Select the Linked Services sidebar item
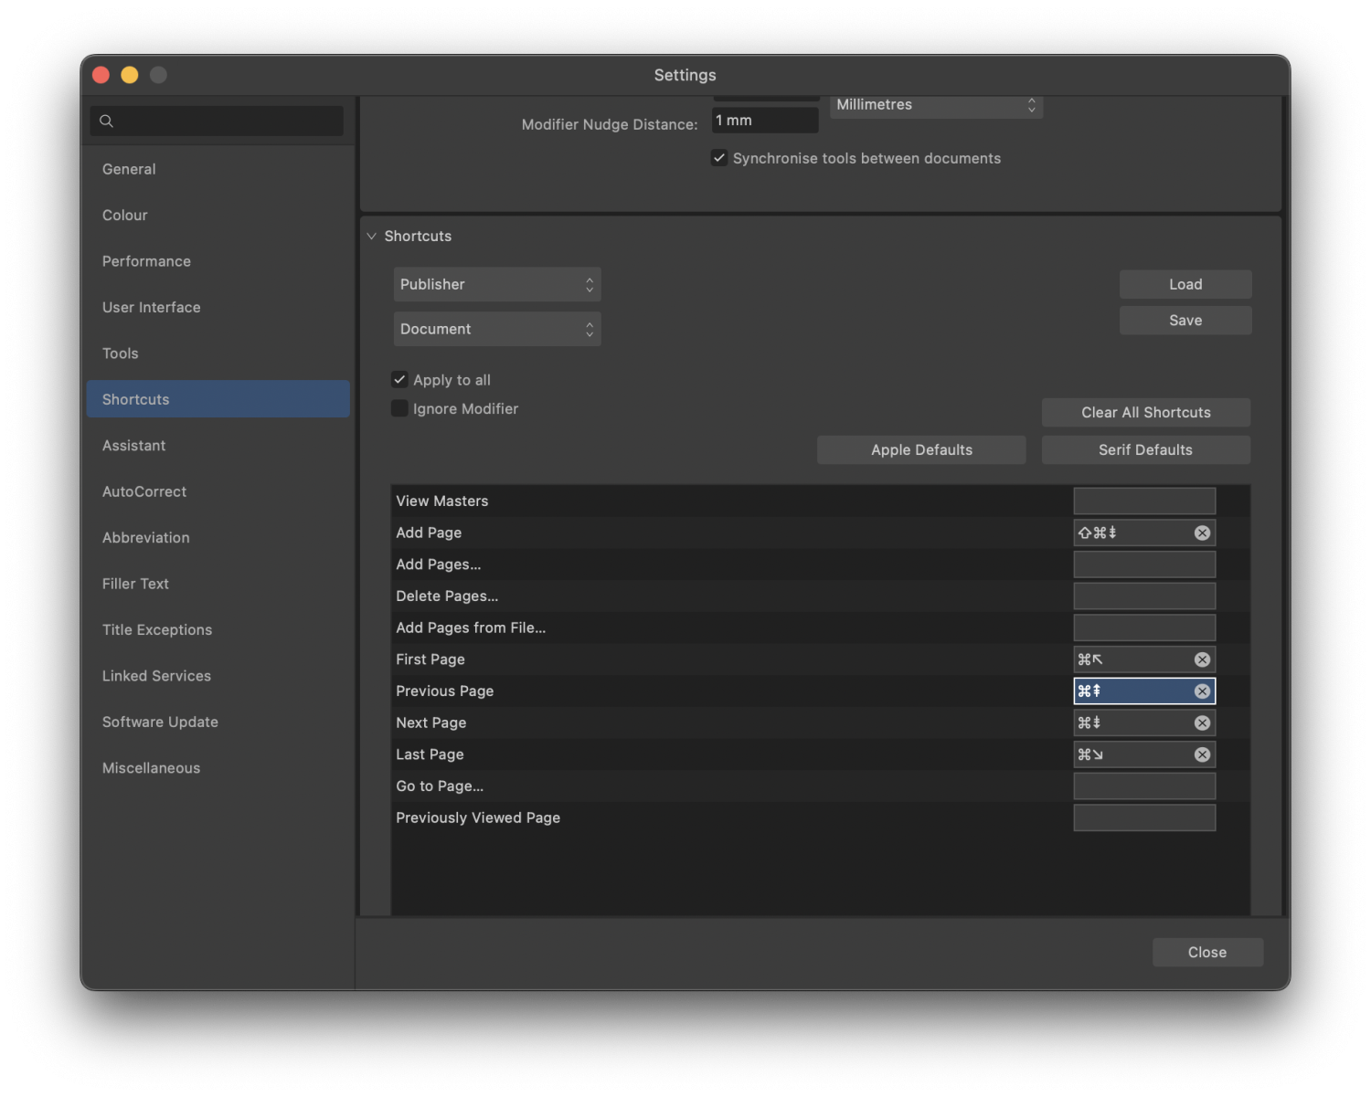This screenshot has height=1097, width=1371. click(x=156, y=676)
